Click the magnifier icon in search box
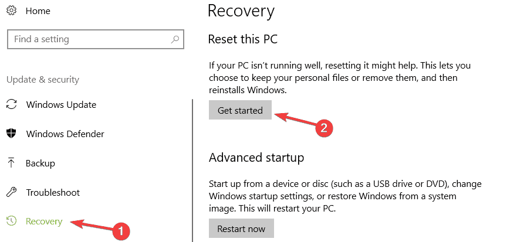The height and width of the screenshot is (242, 507). 175,39
